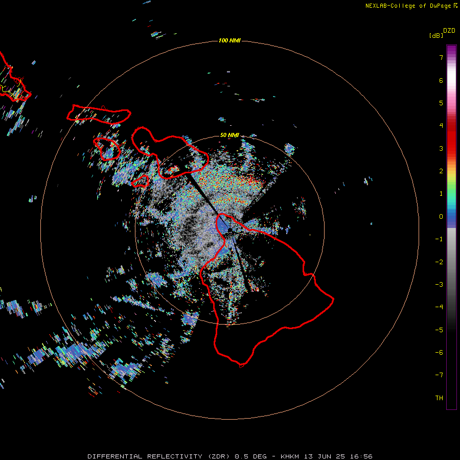The height and width of the screenshot is (460, 460).
Task: Click the 13 JUN 25 date stamp
Action: click(x=324, y=456)
